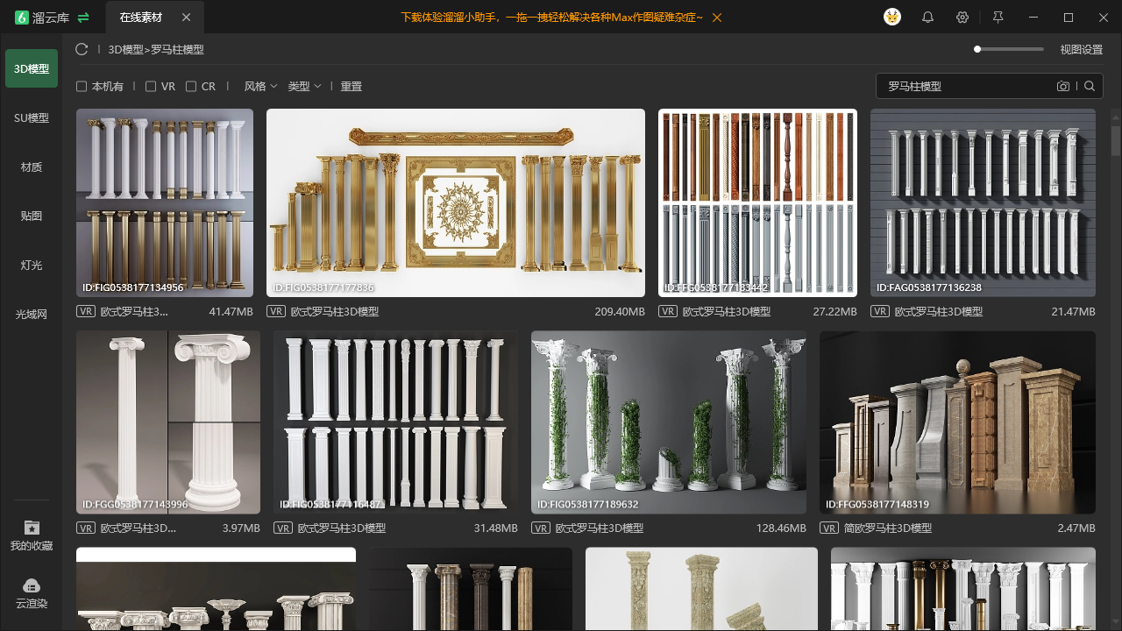Viewport: 1122px width, 631px height.
Task: Click the refresh icon beside the breadcrumb
Action: click(x=82, y=49)
